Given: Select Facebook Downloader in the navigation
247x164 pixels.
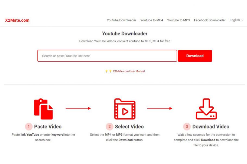Looking at the screenshot, I should 210,20.
